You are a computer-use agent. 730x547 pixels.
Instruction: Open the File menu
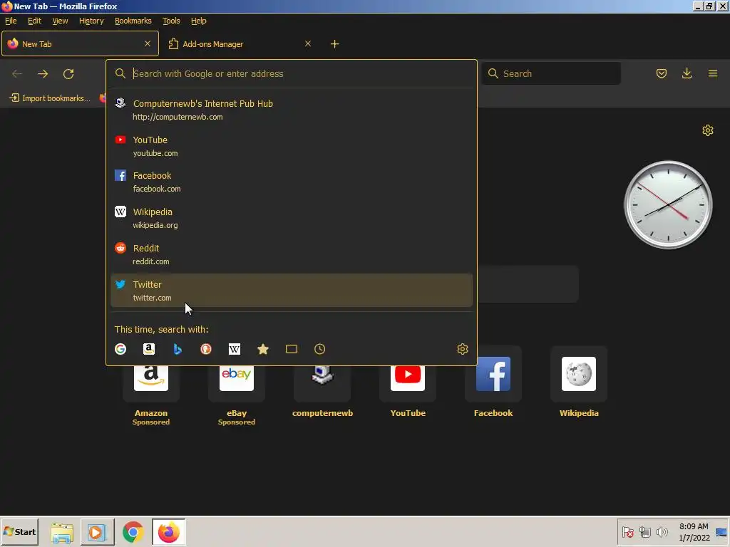tap(11, 21)
